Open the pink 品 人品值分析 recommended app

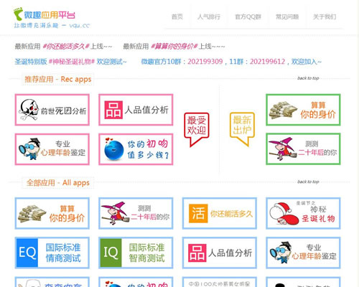(136, 110)
